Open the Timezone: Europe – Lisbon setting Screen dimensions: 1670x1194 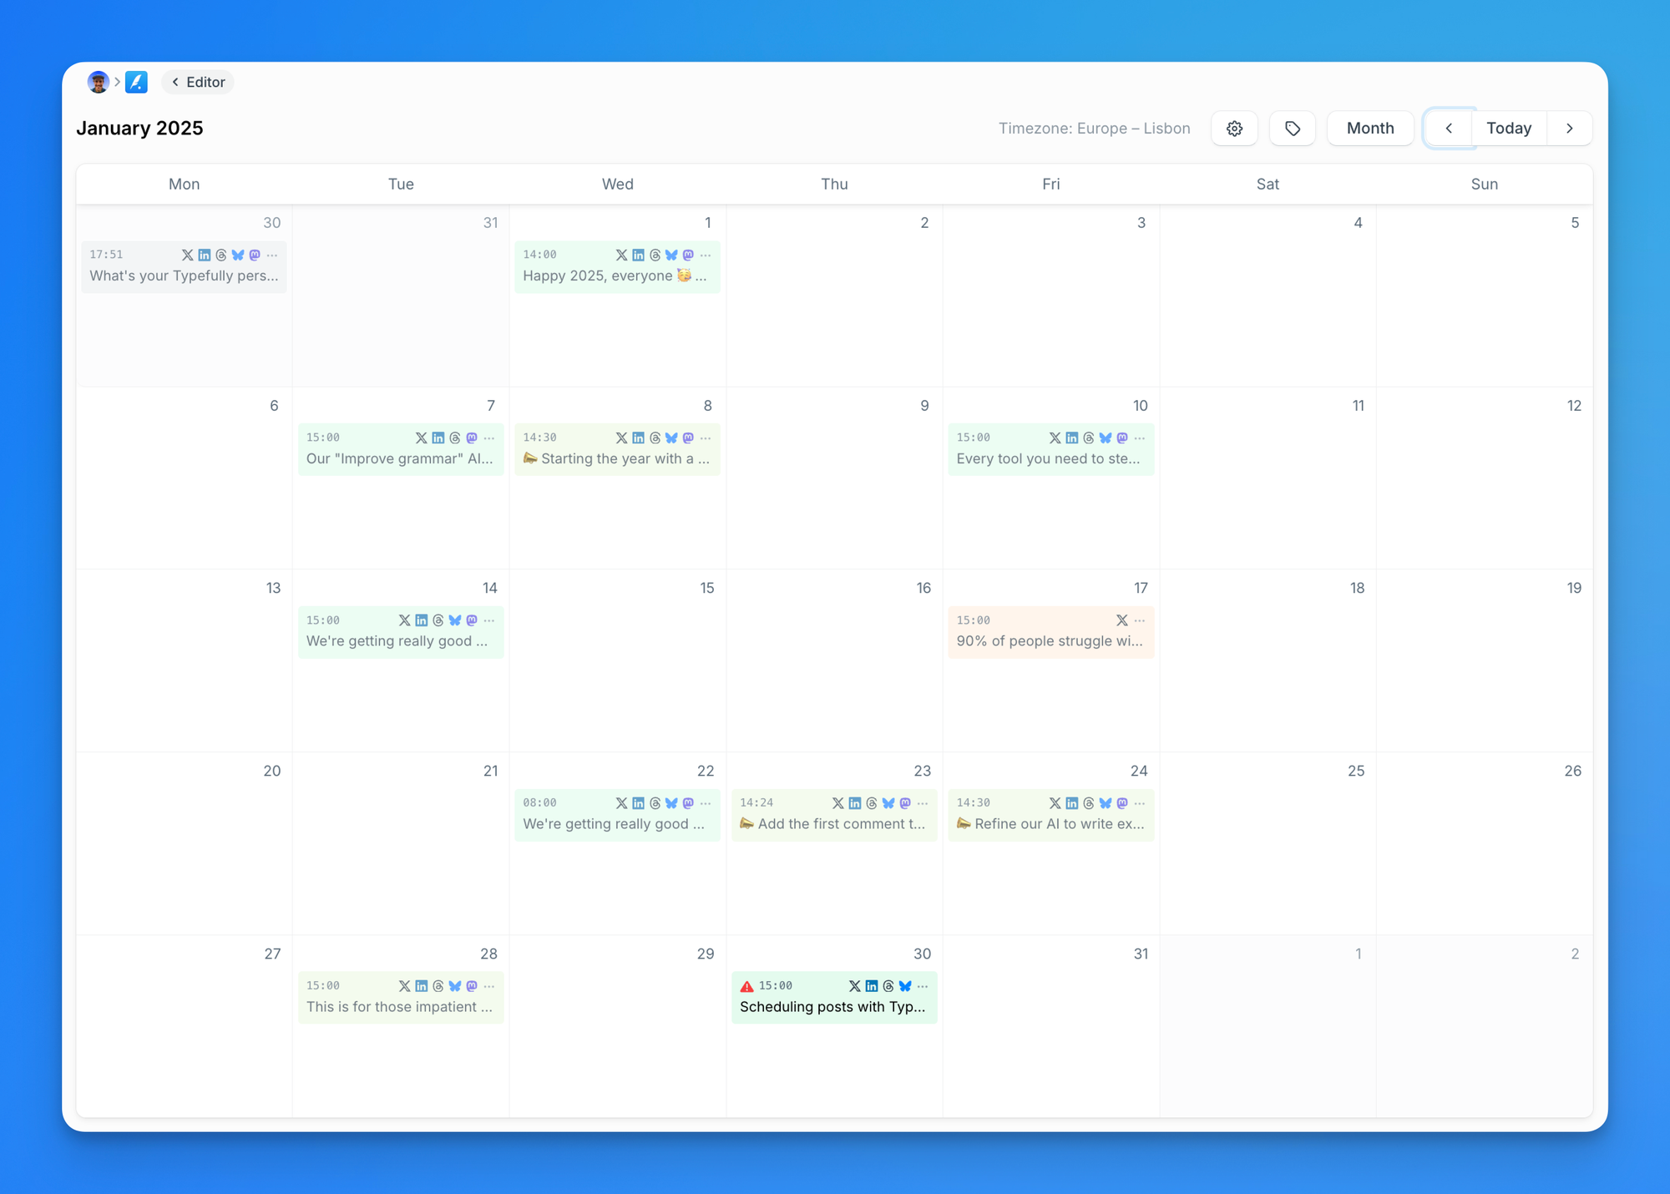click(1095, 128)
